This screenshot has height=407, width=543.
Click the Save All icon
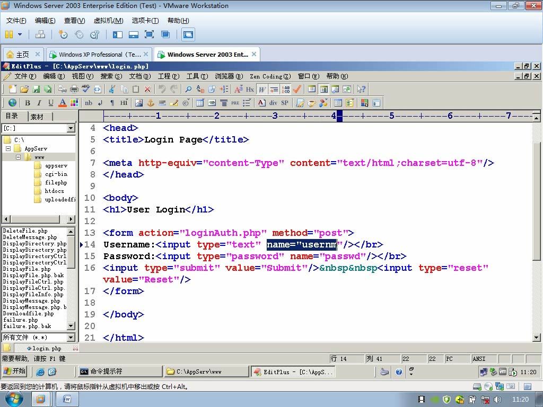tap(47, 89)
